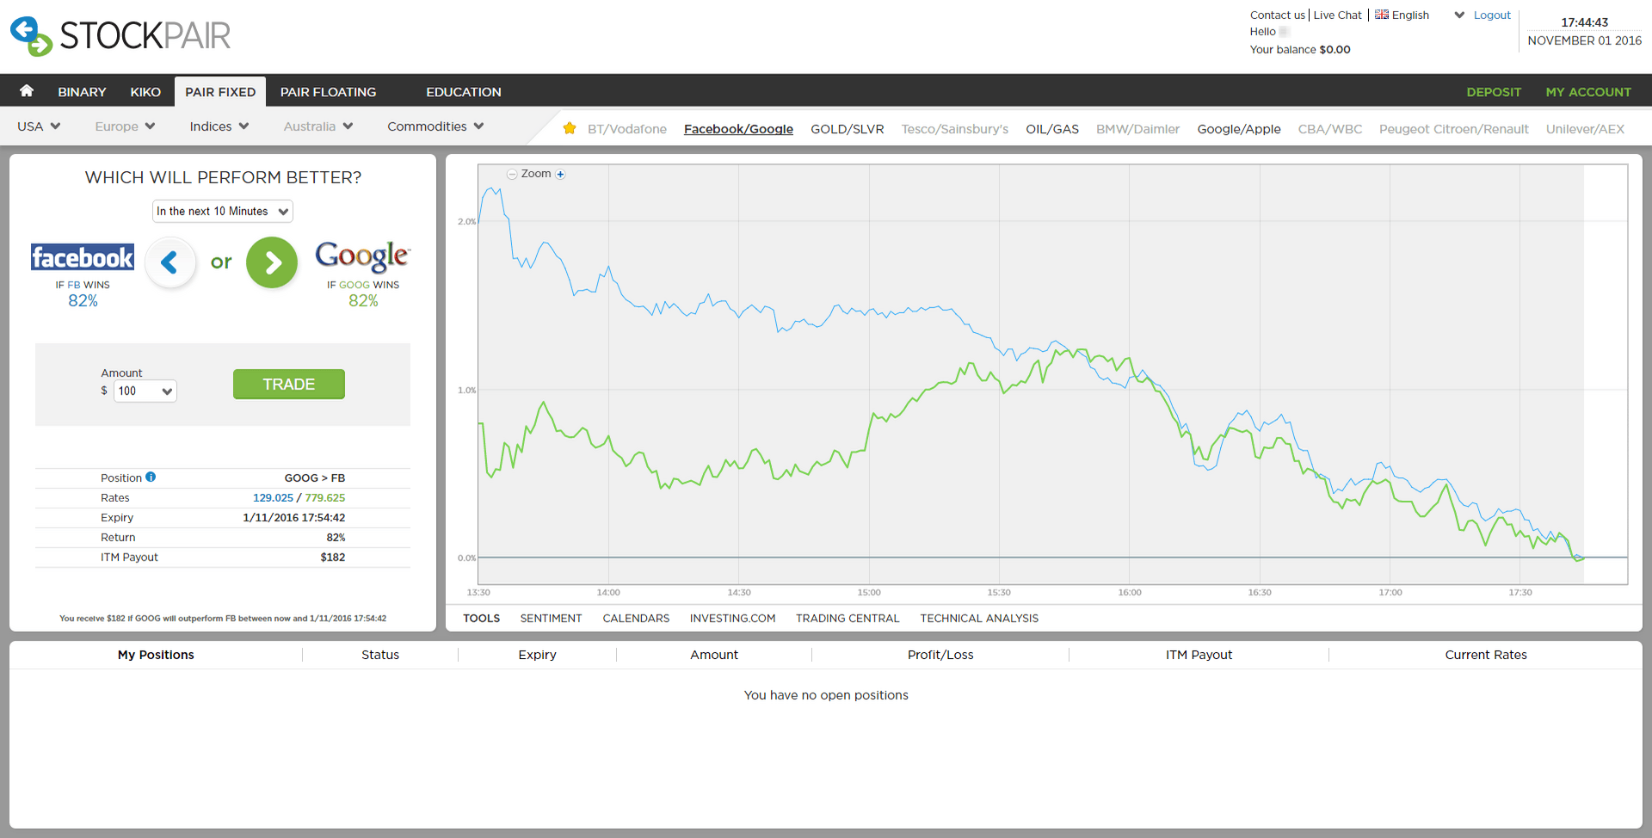
Task: Select the BMW/Daimler pair
Action: point(1137,129)
